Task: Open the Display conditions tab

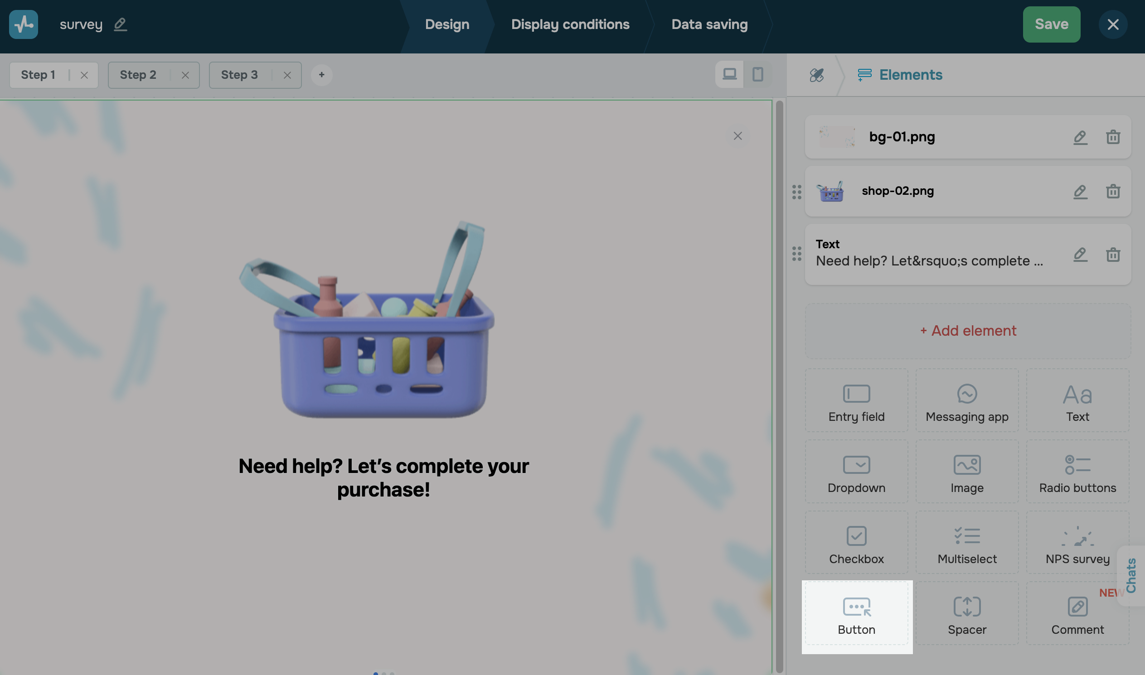Action: pyautogui.click(x=570, y=24)
